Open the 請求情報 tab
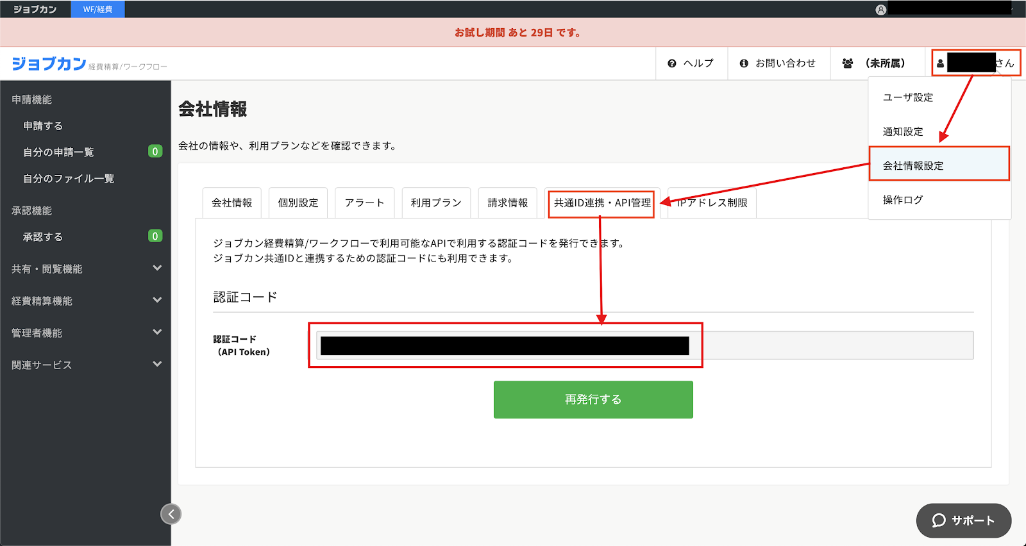Image resolution: width=1026 pixels, height=546 pixels. click(508, 203)
